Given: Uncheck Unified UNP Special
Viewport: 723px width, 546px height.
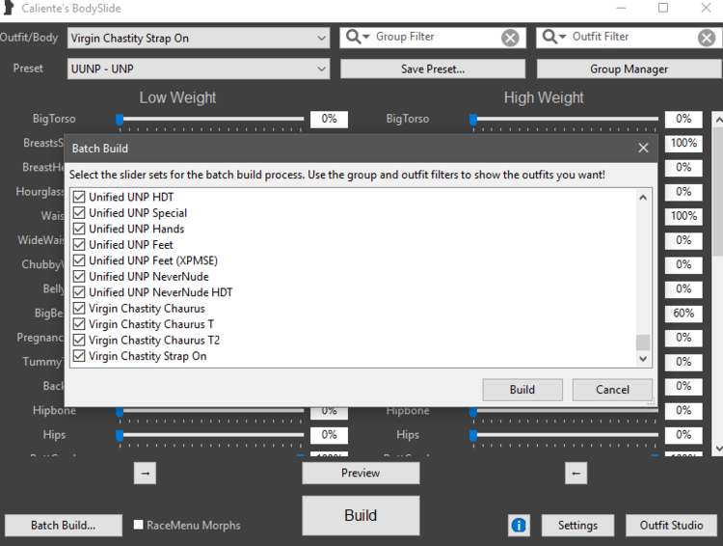Looking at the screenshot, I should point(79,213).
